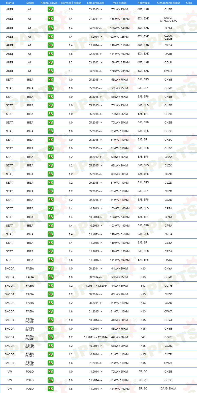Click engine code CDLH
Image resolution: width=197 pixels, height=393 pixels.
pos(168,62)
